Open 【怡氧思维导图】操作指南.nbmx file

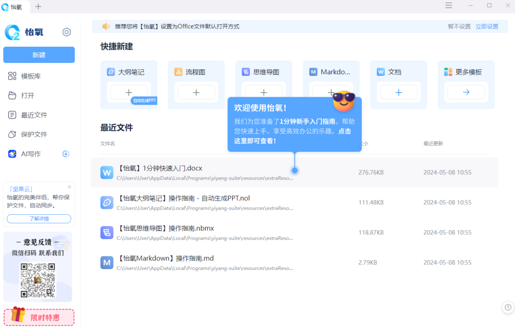pos(166,228)
